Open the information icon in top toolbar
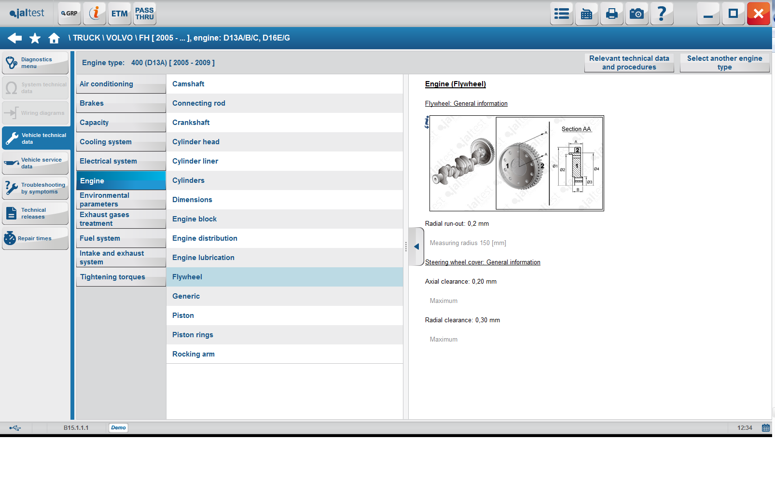Image resolution: width=775 pixels, height=494 pixels. [95, 14]
